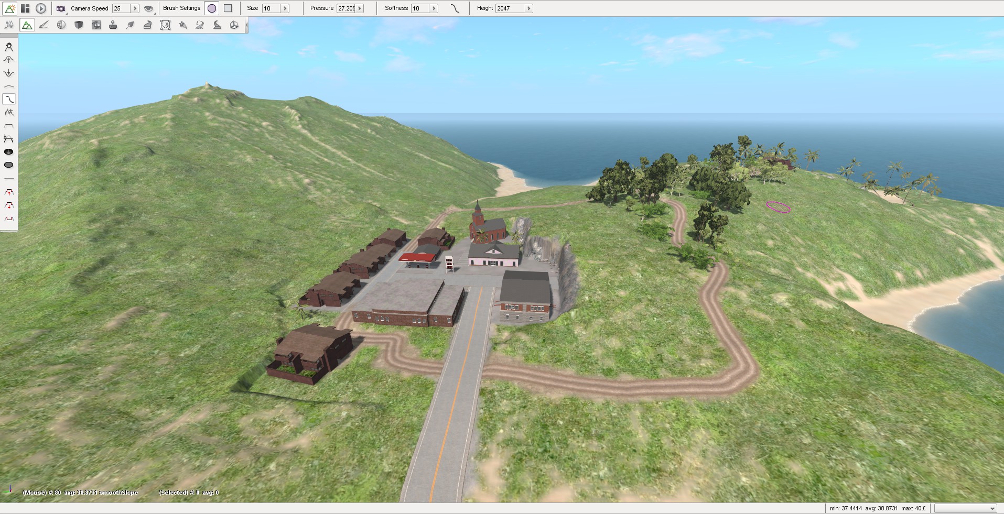Select the Clear Terrain dark ellipse tool
Image resolution: width=1004 pixels, height=514 pixels.
click(x=9, y=151)
